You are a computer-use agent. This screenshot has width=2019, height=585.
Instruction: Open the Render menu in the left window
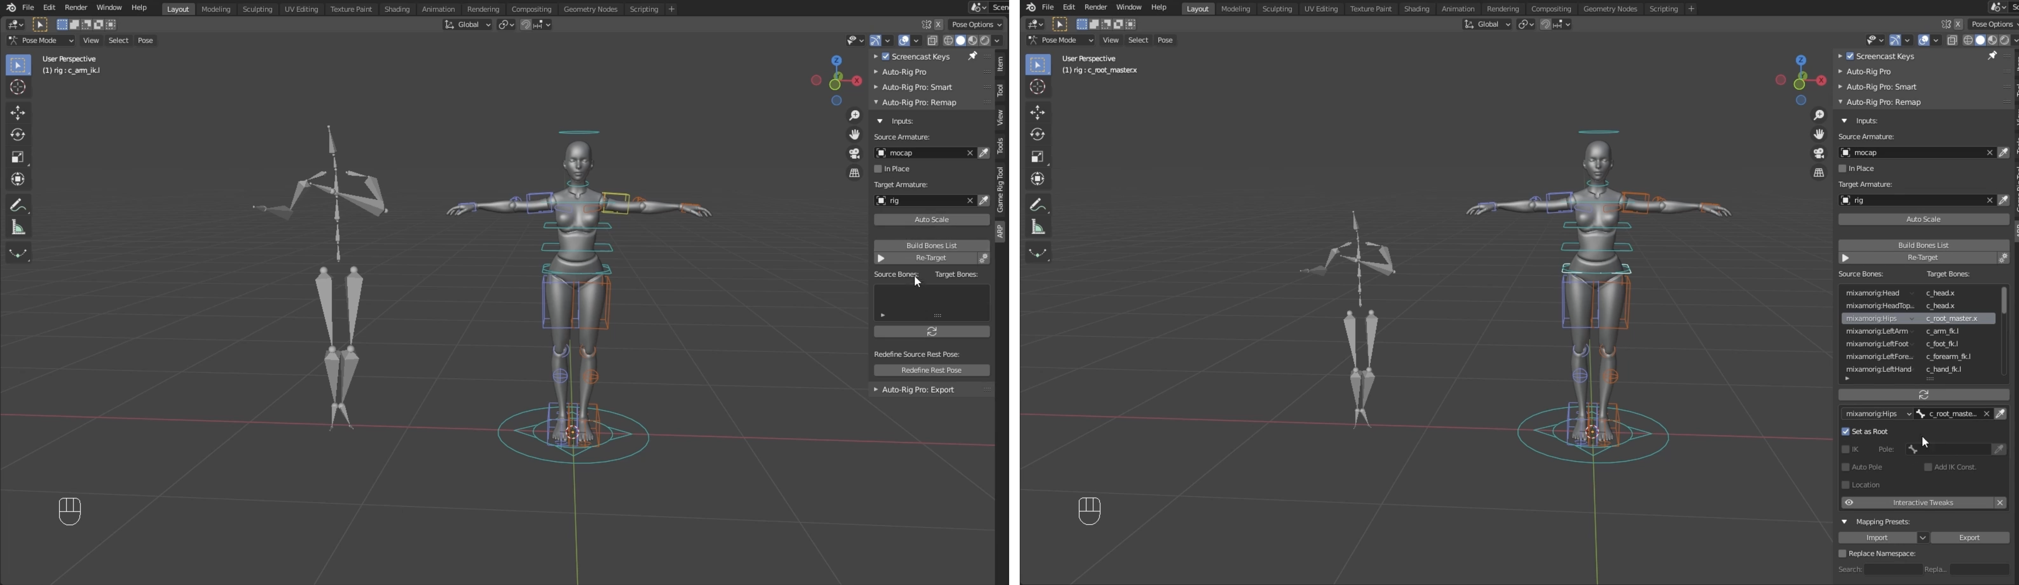tap(76, 8)
